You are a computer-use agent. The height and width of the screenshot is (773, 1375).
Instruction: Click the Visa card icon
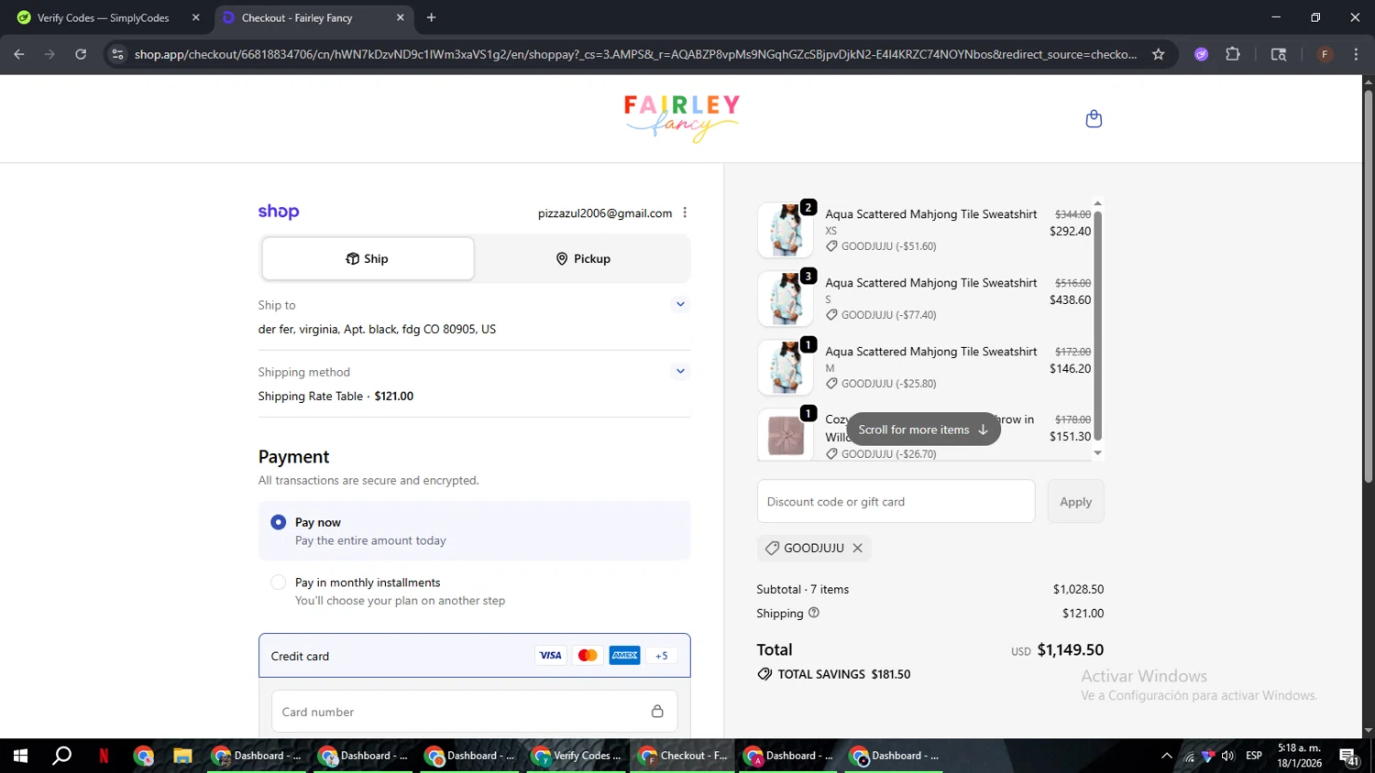[x=550, y=655]
